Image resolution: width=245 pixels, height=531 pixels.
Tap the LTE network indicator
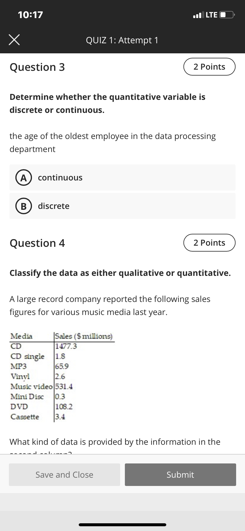pyautogui.click(x=212, y=15)
